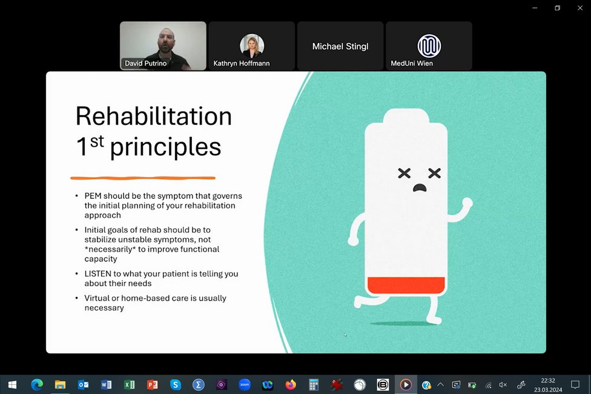The height and width of the screenshot is (394, 591).
Task: Open Word from the taskbar
Action: pyautogui.click(x=106, y=384)
